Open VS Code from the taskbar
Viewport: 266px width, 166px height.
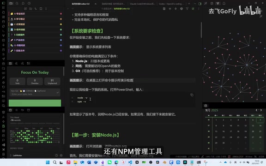130,162
